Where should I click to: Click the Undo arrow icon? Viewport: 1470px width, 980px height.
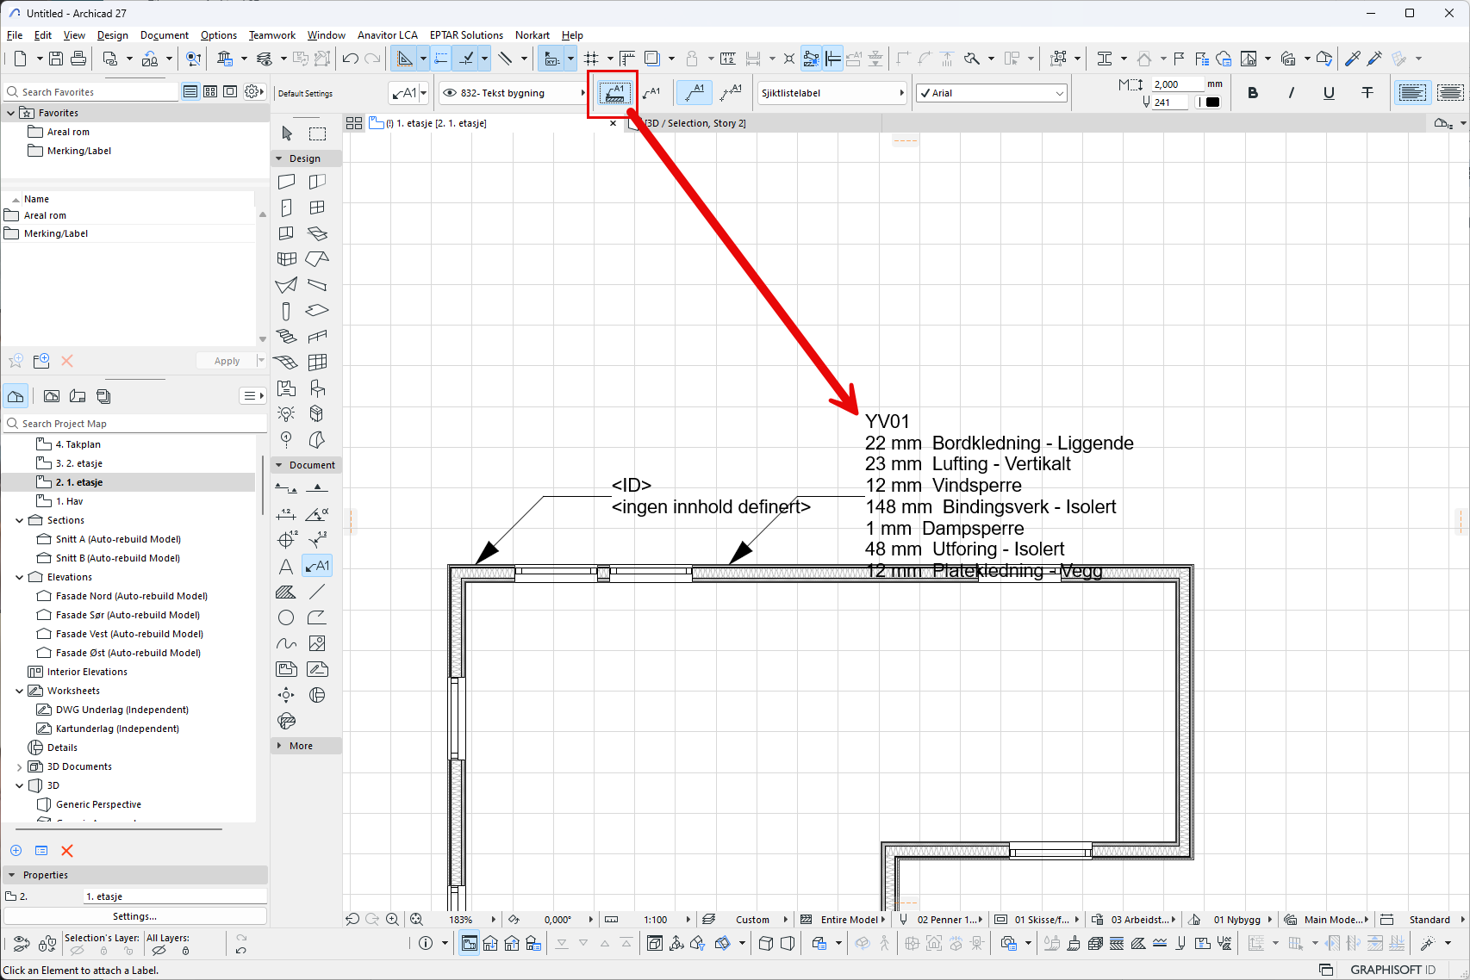350,59
